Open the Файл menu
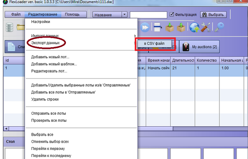This screenshot has height=159, width=248. pos(16,14)
